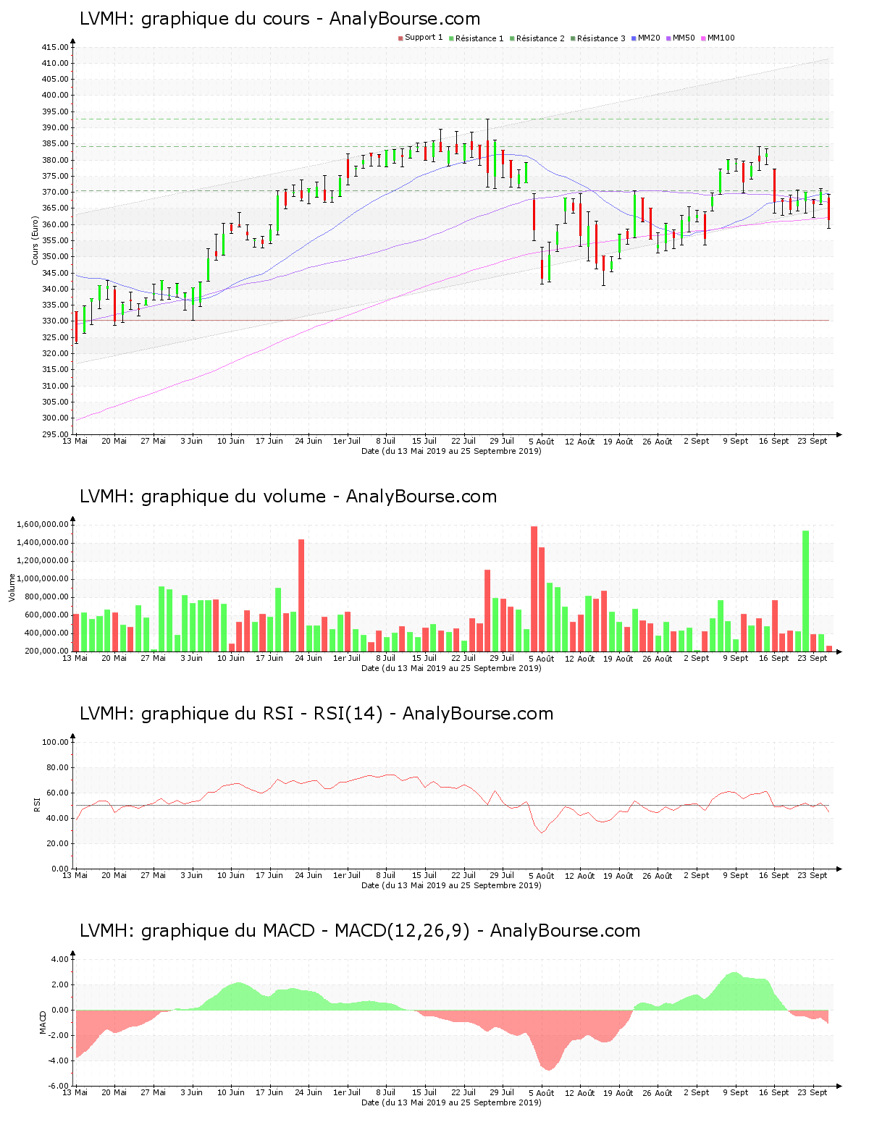Click the vertical 'MACD' axis title
Image resolution: width=869 pixels, height=1122 pixels.
(43, 1022)
